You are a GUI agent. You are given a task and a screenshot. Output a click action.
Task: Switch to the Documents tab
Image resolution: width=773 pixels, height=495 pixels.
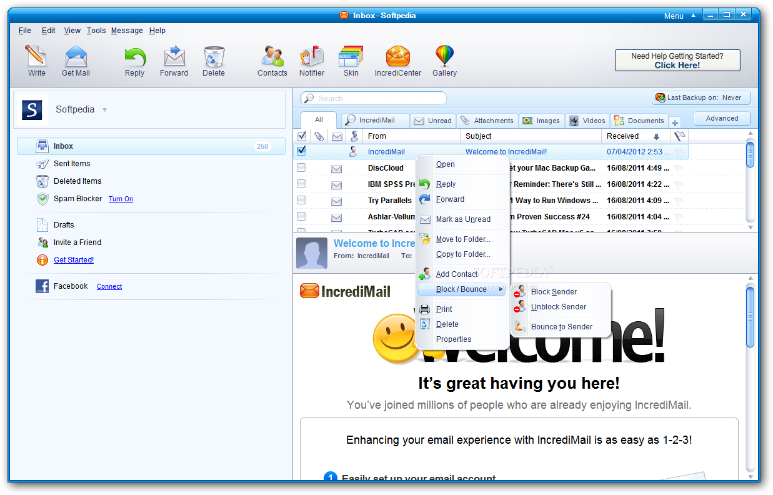(x=639, y=121)
